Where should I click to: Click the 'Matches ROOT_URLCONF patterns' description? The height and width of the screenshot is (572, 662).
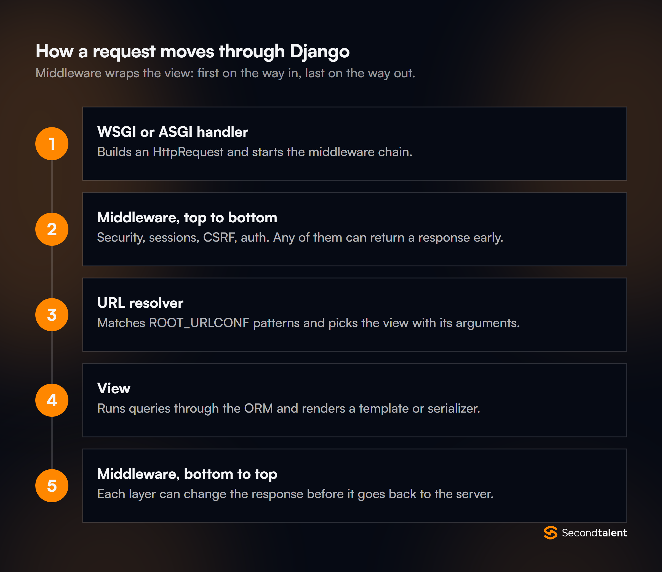[x=308, y=323]
